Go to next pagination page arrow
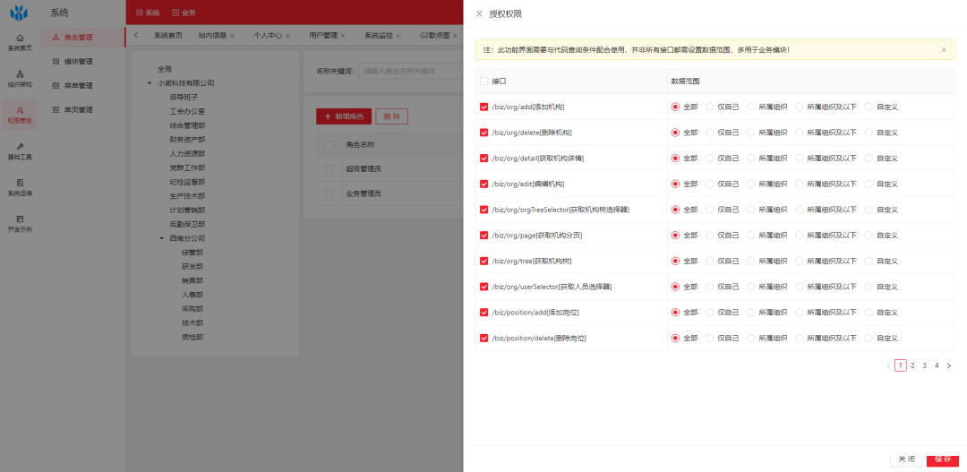Screen dimensions: 967x472 click(949, 365)
